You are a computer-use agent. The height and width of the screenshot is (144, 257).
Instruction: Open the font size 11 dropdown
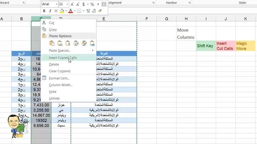67,4
